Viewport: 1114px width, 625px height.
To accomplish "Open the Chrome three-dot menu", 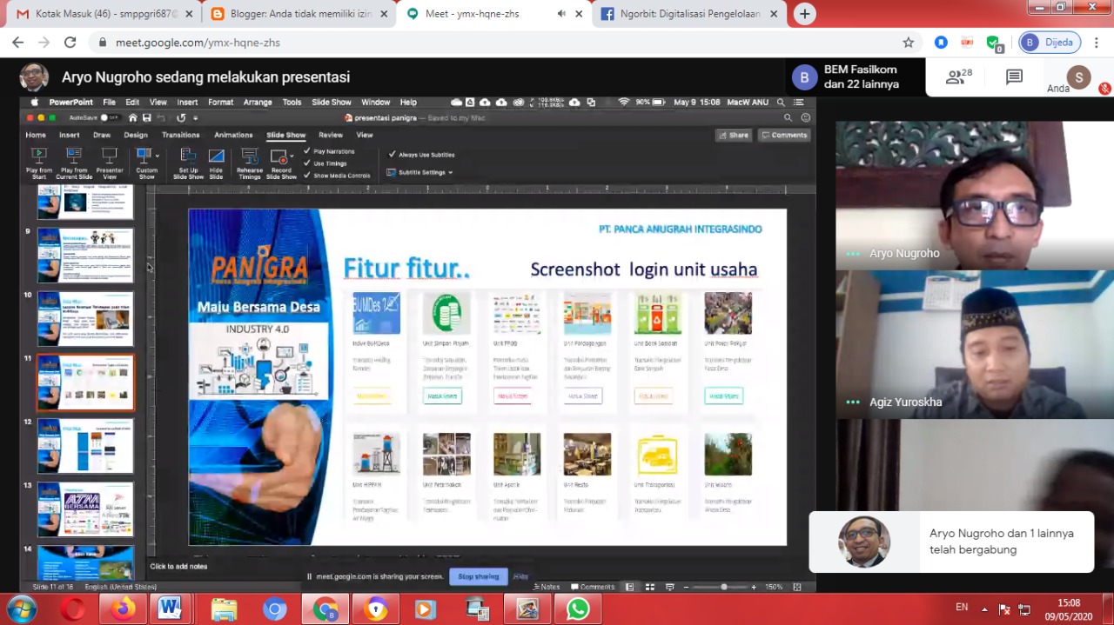I will [x=1096, y=42].
